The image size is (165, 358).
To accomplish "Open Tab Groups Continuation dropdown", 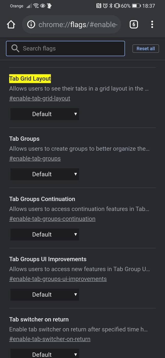I will point(45,234).
